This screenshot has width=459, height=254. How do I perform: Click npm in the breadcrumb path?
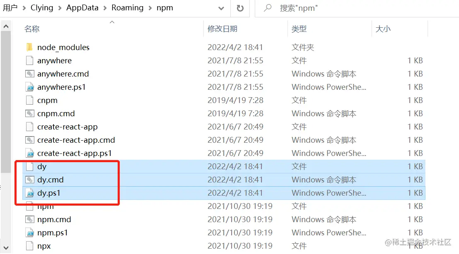point(165,8)
